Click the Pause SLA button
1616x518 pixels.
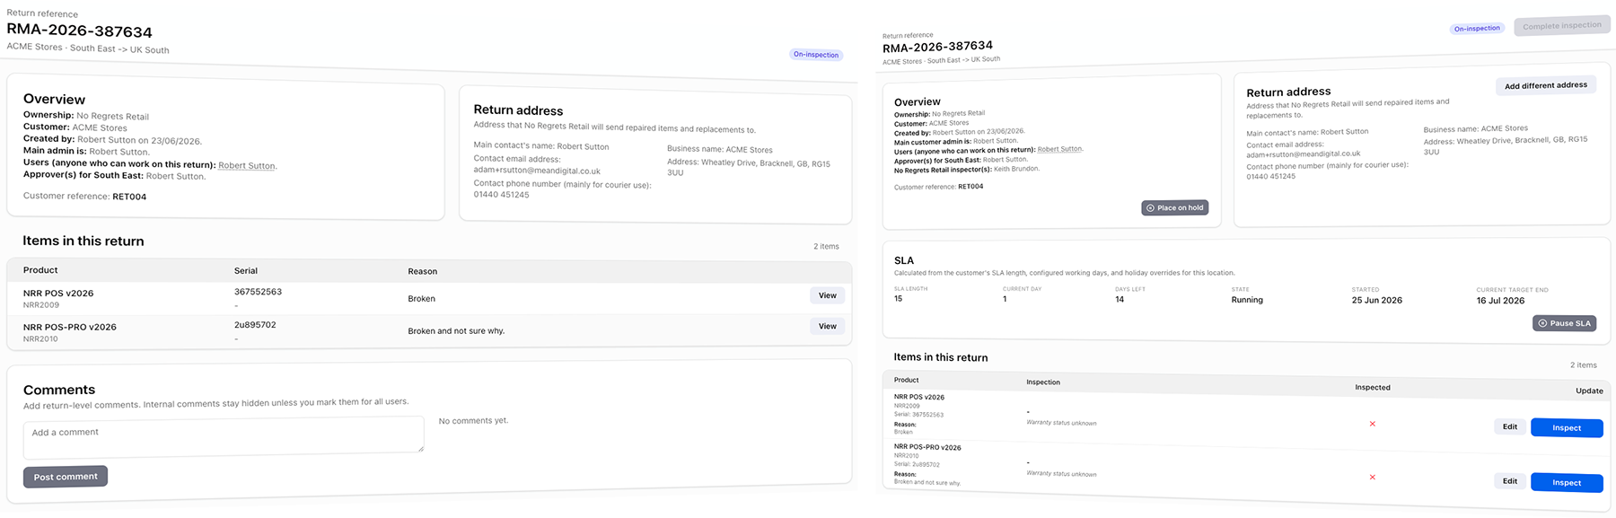[x=1564, y=323]
